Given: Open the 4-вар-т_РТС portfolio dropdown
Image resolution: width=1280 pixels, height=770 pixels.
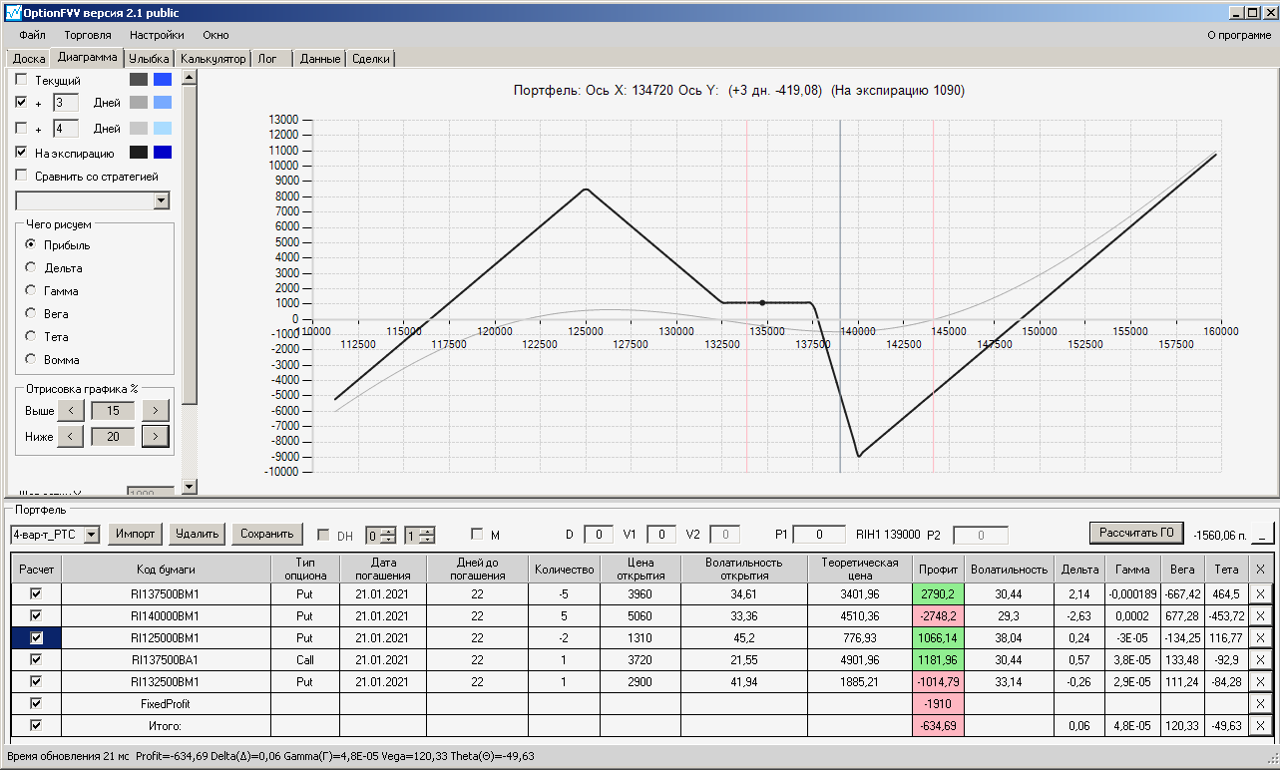Looking at the screenshot, I should (92, 535).
